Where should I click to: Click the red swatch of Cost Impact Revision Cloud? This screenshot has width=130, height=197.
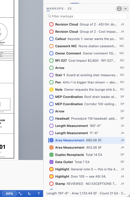tap(51, 32)
